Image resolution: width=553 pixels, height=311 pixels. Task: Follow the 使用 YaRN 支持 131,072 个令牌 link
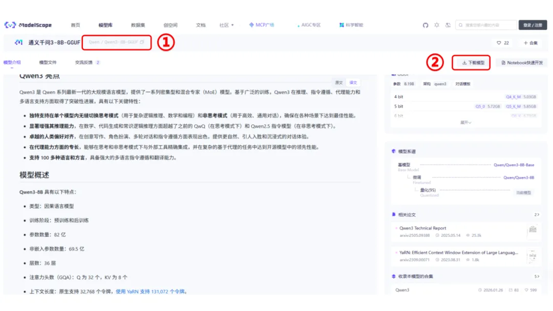coord(150,292)
